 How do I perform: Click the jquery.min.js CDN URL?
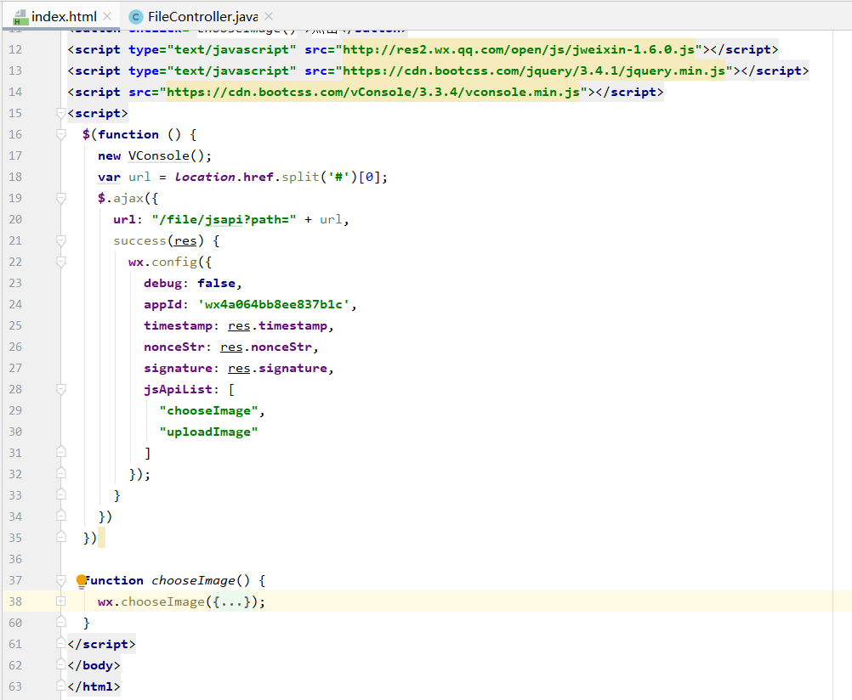coord(534,71)
